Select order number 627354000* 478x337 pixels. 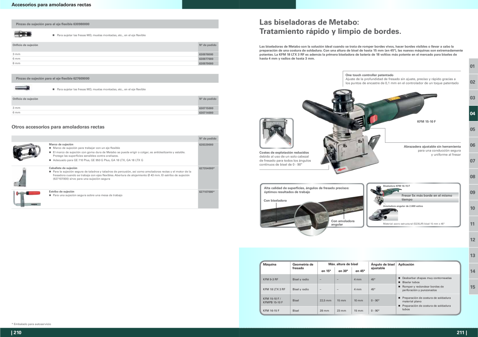click(x=207, y=168)
